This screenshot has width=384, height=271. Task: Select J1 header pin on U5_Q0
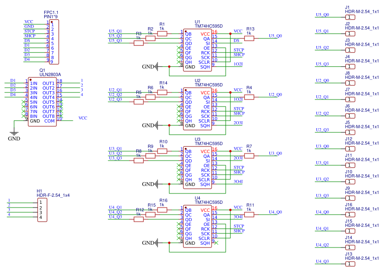(x=350, y=17)
